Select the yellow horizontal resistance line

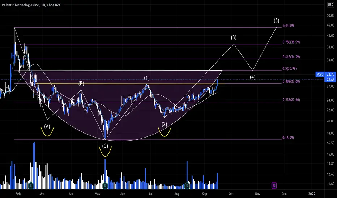coord(130,84)
